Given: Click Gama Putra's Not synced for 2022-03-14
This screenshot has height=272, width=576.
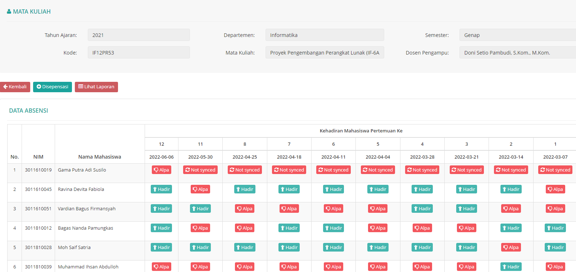Looking at the screenshot, I should [x=511, y=170].
